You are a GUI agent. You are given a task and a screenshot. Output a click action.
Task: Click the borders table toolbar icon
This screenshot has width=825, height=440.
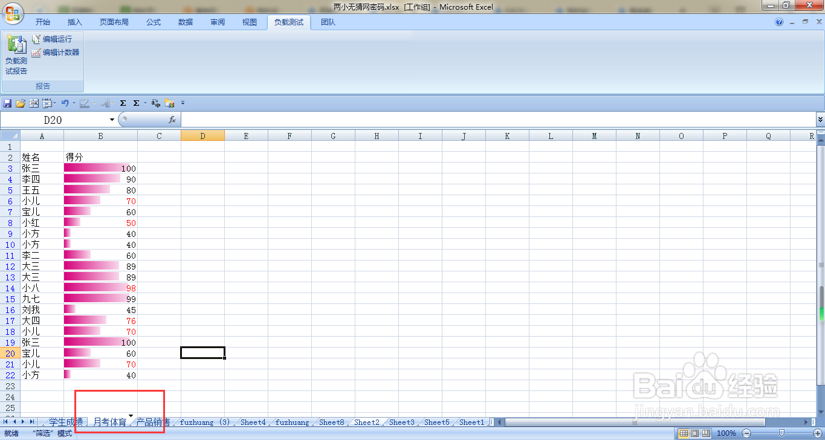tap(47, 103)
